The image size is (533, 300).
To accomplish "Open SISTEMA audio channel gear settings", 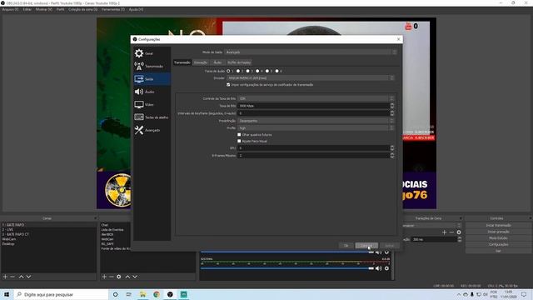I will pyautogui.click(x=386, y=268).
